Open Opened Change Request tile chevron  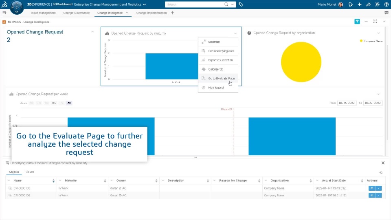(92, 31)
